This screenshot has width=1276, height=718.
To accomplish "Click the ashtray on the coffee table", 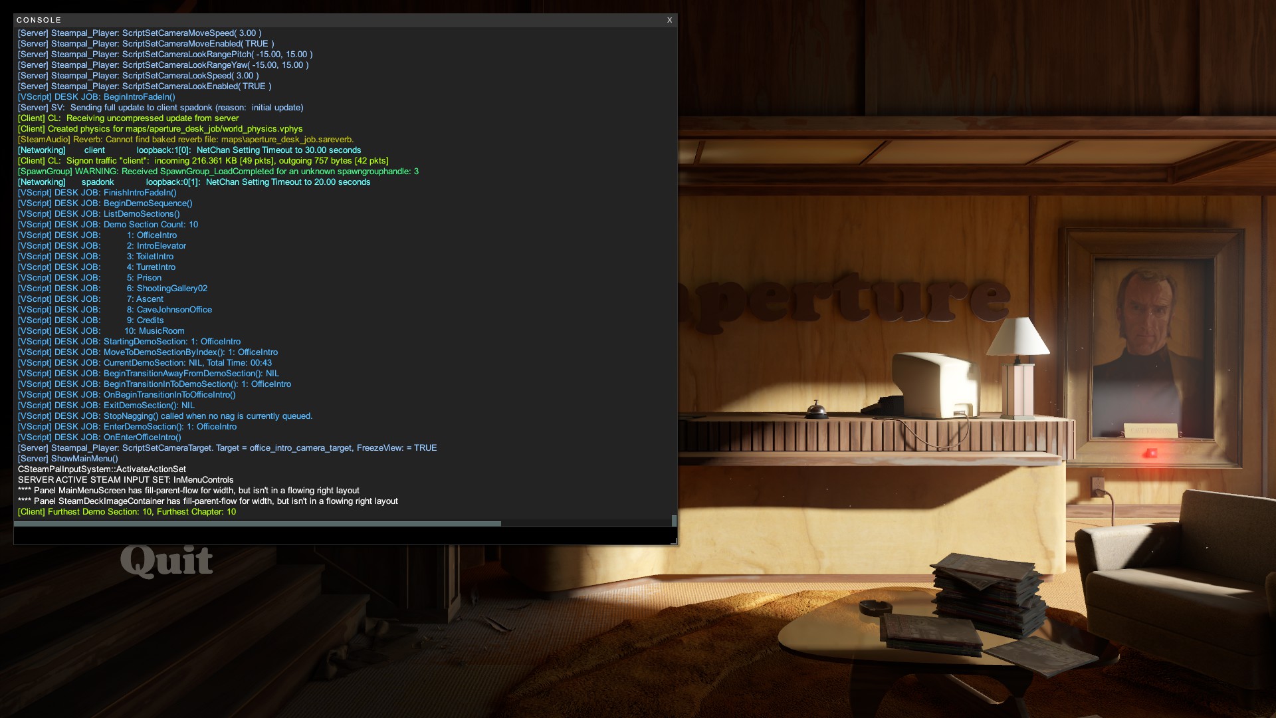I will [x=875, y=608].
